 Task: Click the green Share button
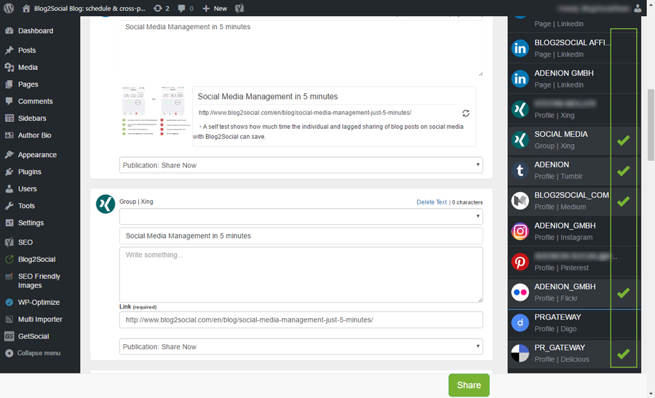click(469, 385)
